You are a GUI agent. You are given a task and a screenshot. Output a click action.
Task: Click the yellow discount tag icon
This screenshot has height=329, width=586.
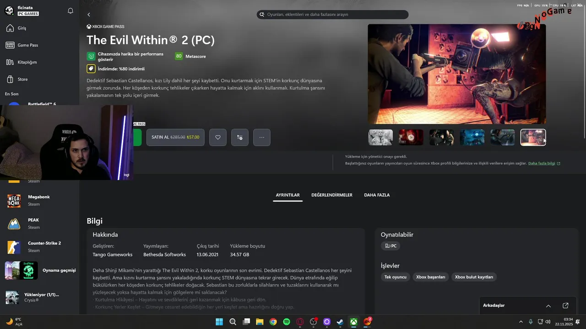tap(91, 69)
